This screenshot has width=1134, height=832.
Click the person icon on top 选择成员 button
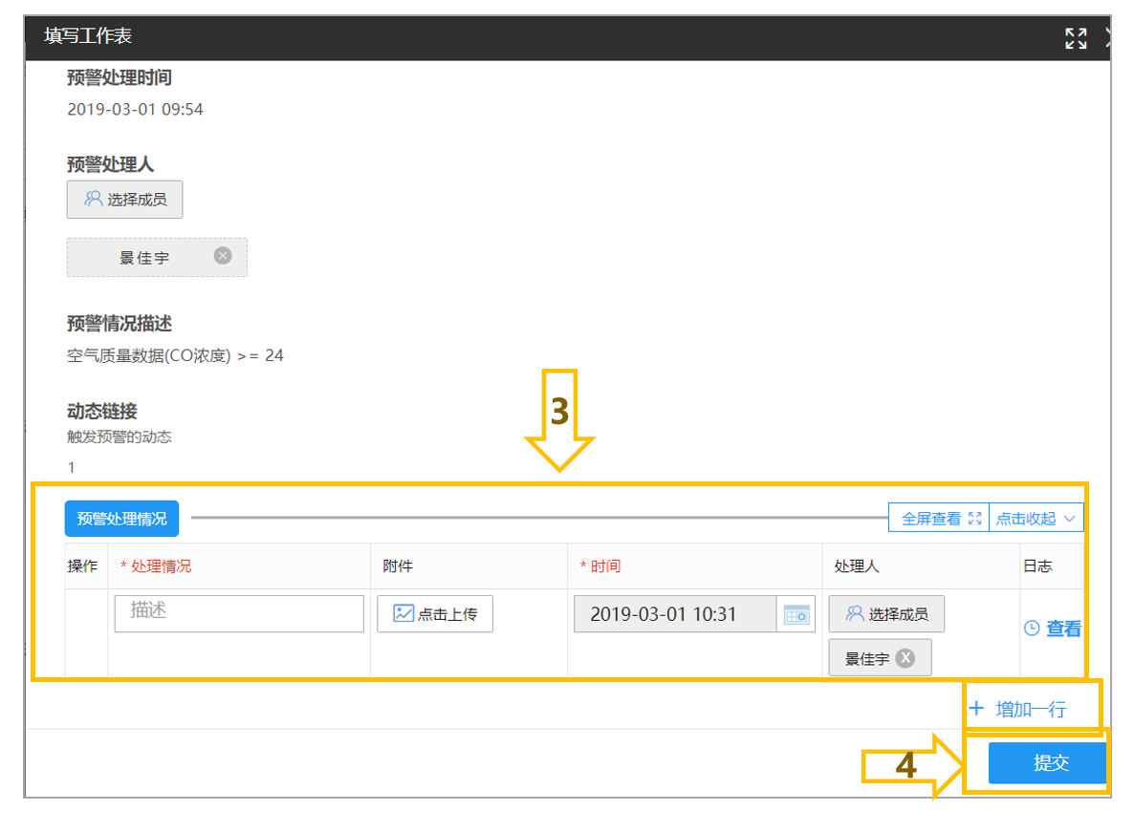pos(94,199)
